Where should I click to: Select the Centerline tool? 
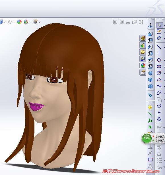tap(159, 54)
